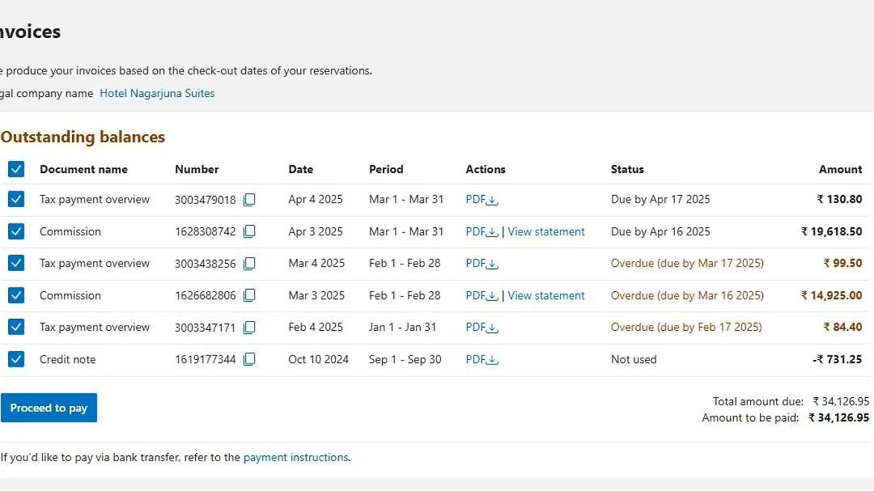Copy invoice number 3003438256
This screenshot has width=874, height=491.
coord(249,264)
